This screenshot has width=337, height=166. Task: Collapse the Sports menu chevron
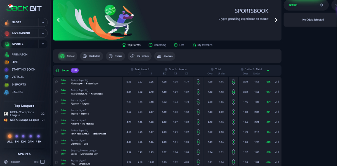pyautogui.click(x=43, y=44)
